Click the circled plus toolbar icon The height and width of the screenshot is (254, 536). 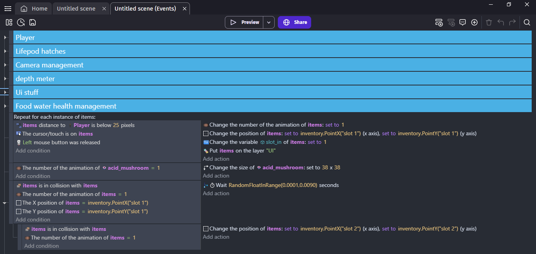(474, 22)
